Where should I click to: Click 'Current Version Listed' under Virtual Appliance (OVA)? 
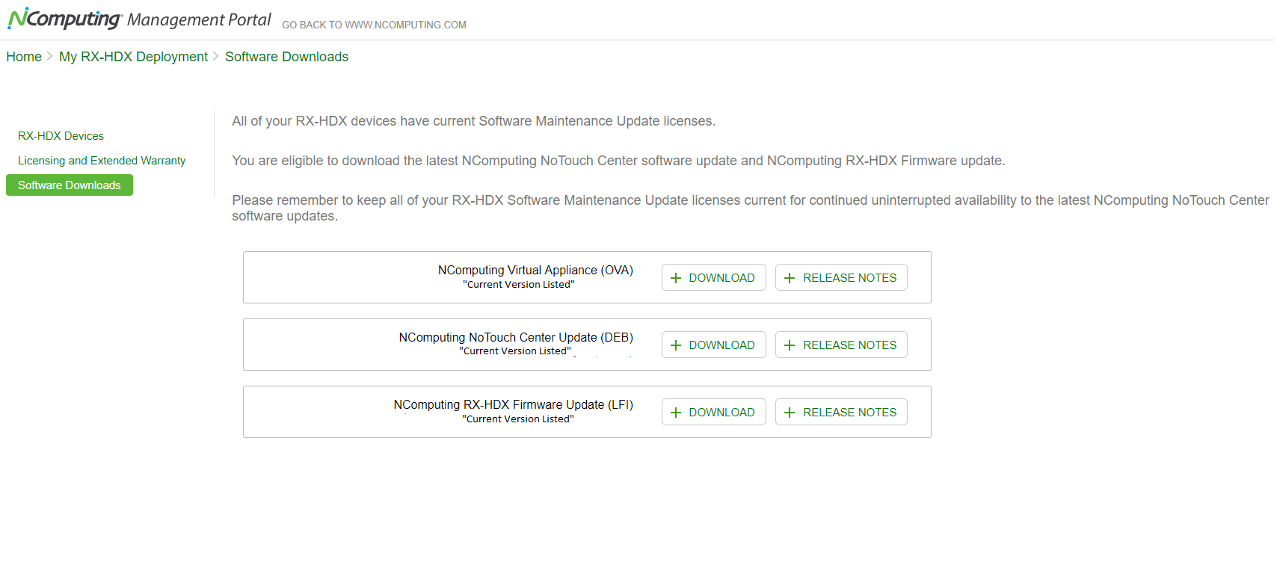pyautogui.click(x=519, y=285)
